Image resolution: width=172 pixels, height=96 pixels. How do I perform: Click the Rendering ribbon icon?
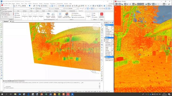35,14
